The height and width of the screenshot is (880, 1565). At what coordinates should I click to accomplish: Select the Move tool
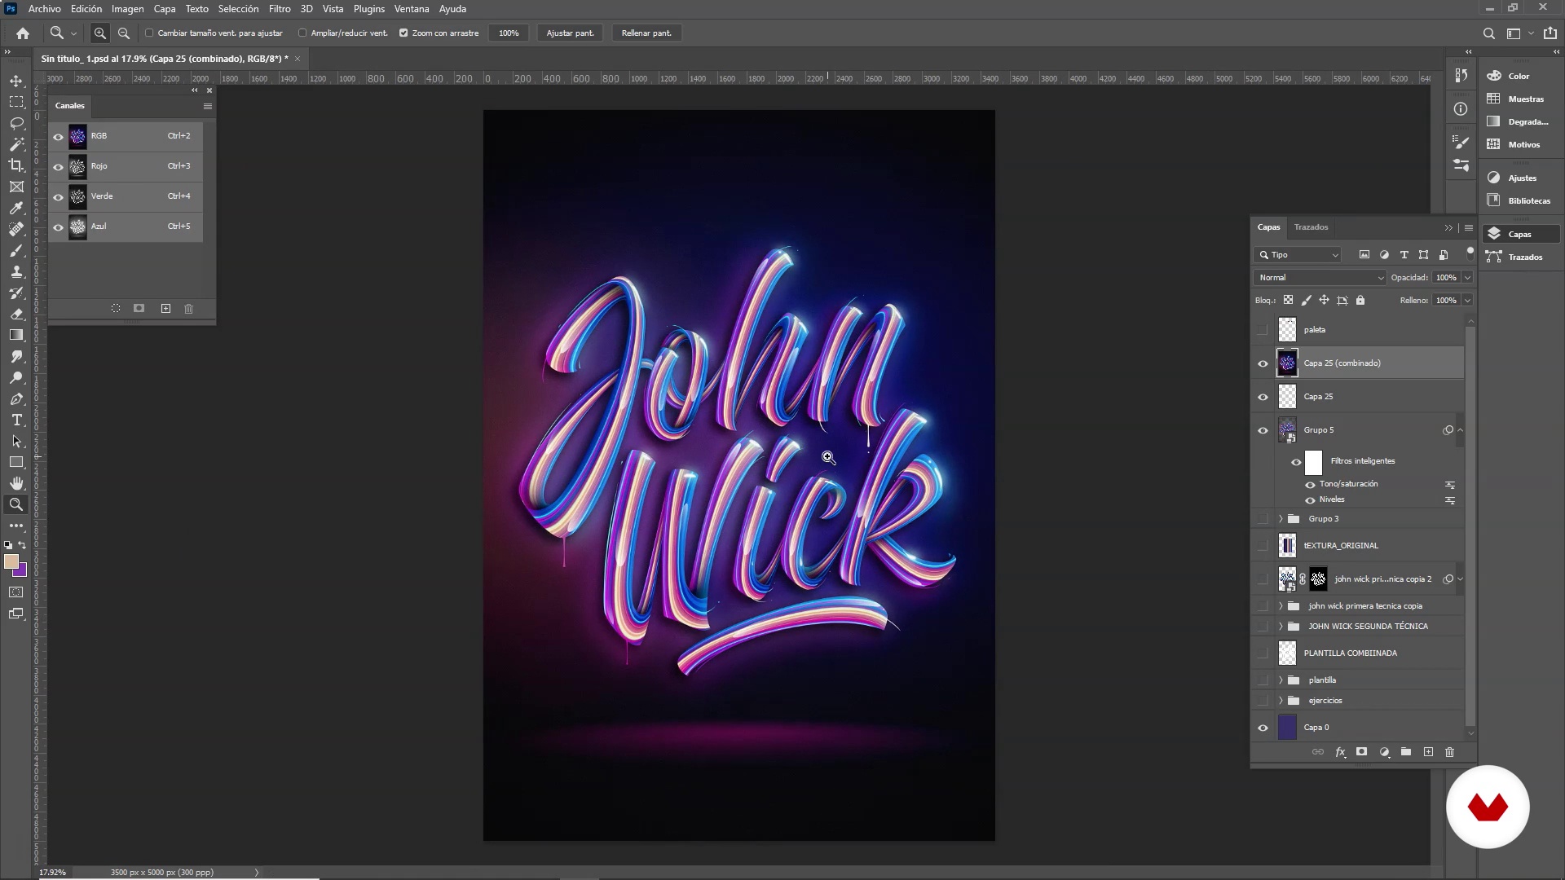(16, 81)
